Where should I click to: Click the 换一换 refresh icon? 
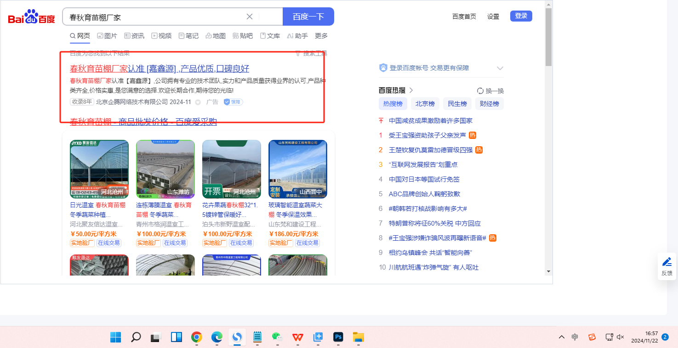pyautogui.click(x=480, y=91)
